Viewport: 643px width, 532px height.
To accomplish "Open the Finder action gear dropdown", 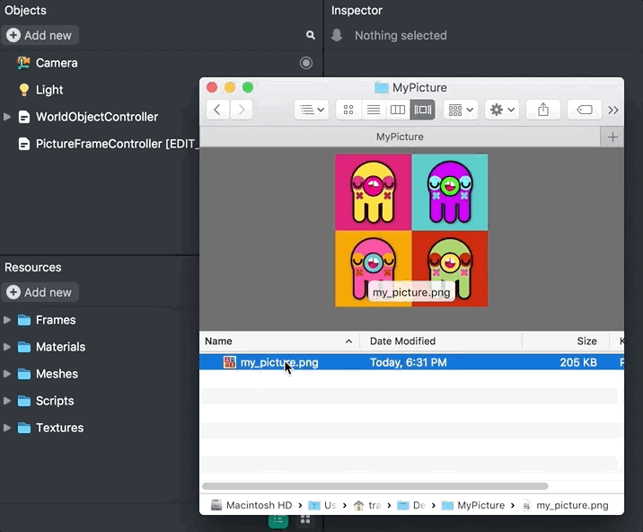I will pyautogui.click(x=501, y=110).
